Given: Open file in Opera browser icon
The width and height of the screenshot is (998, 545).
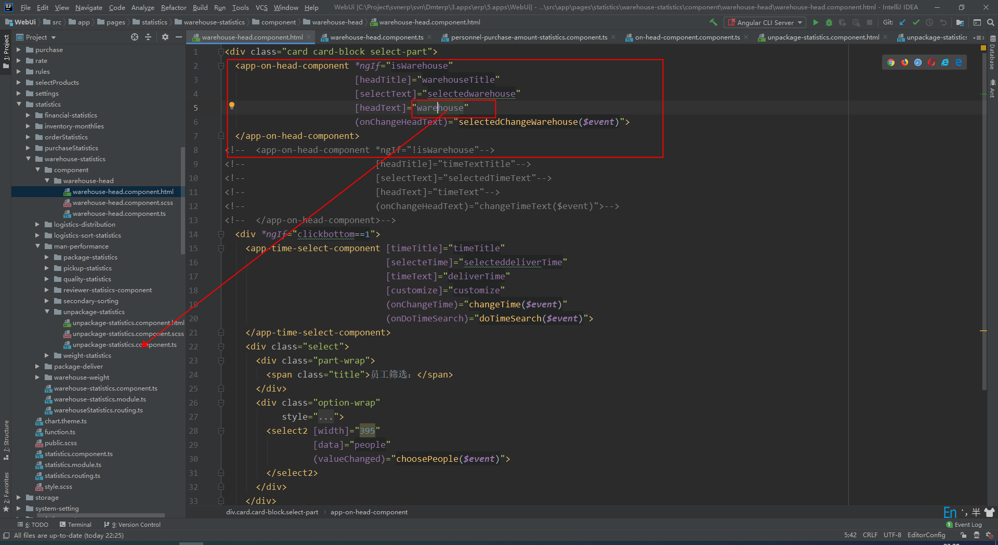Looking at the screenshot, I should (x=931, y=62).
